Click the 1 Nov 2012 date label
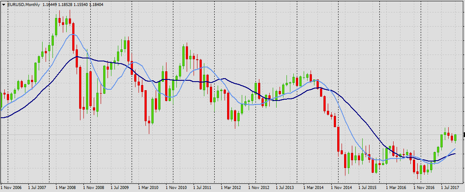 (259, 188)
